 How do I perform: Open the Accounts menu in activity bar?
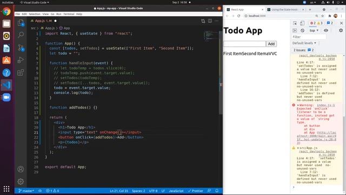click(21, 169)
